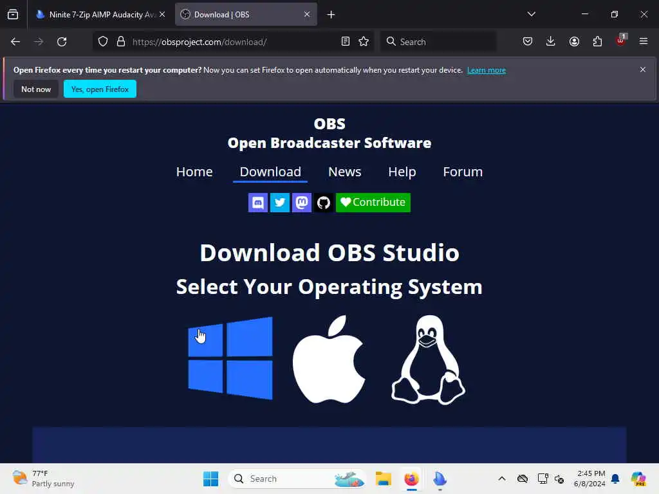Show tracking protection shield info
Screen dimensions: 659x494
click(103, 42)
